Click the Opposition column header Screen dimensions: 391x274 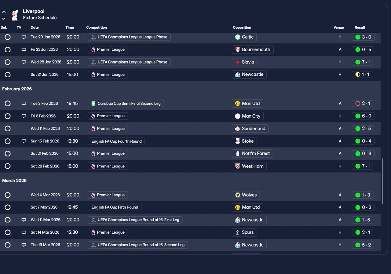242,27
